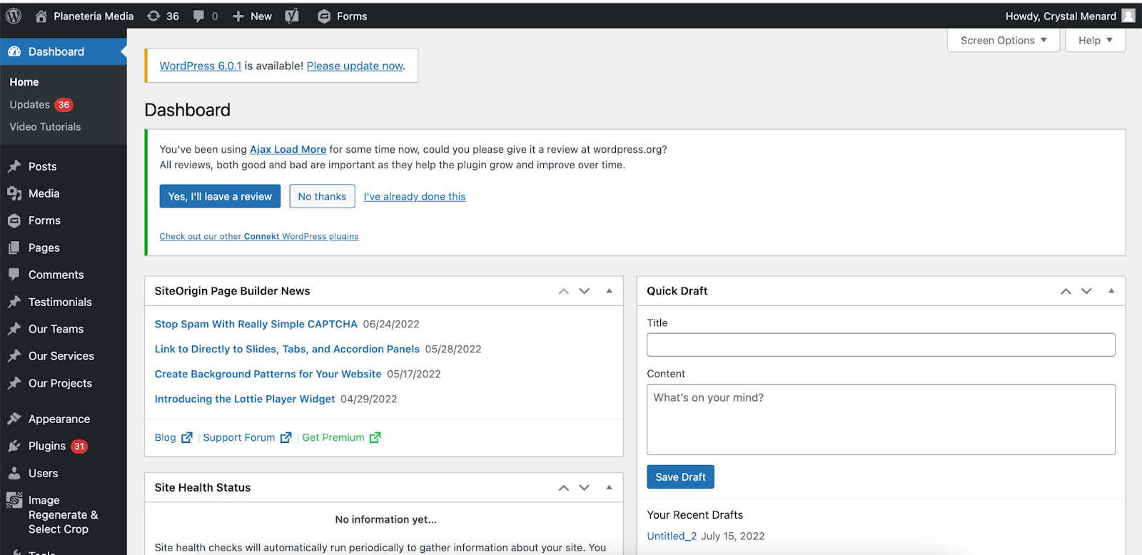Click the Media icon in the sidebar
This screenshot has width=1142, height=555.
point(14,193)
